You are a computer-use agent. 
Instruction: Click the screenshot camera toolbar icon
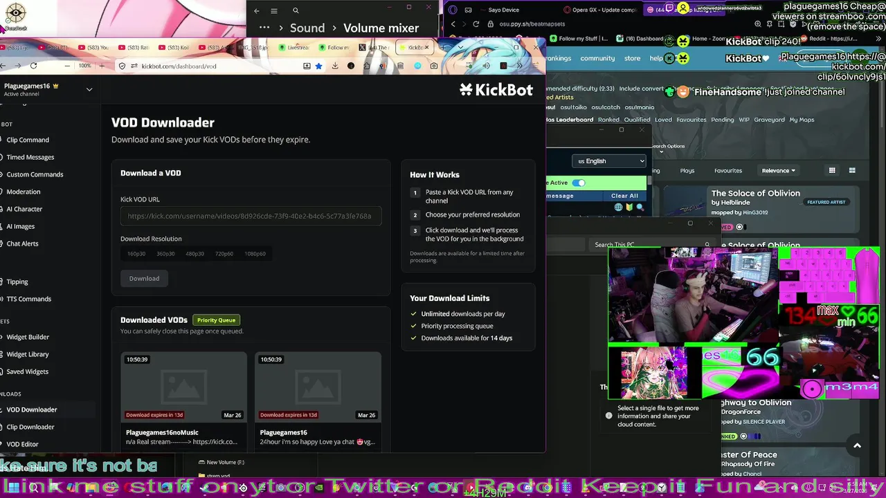coord(434,66)
